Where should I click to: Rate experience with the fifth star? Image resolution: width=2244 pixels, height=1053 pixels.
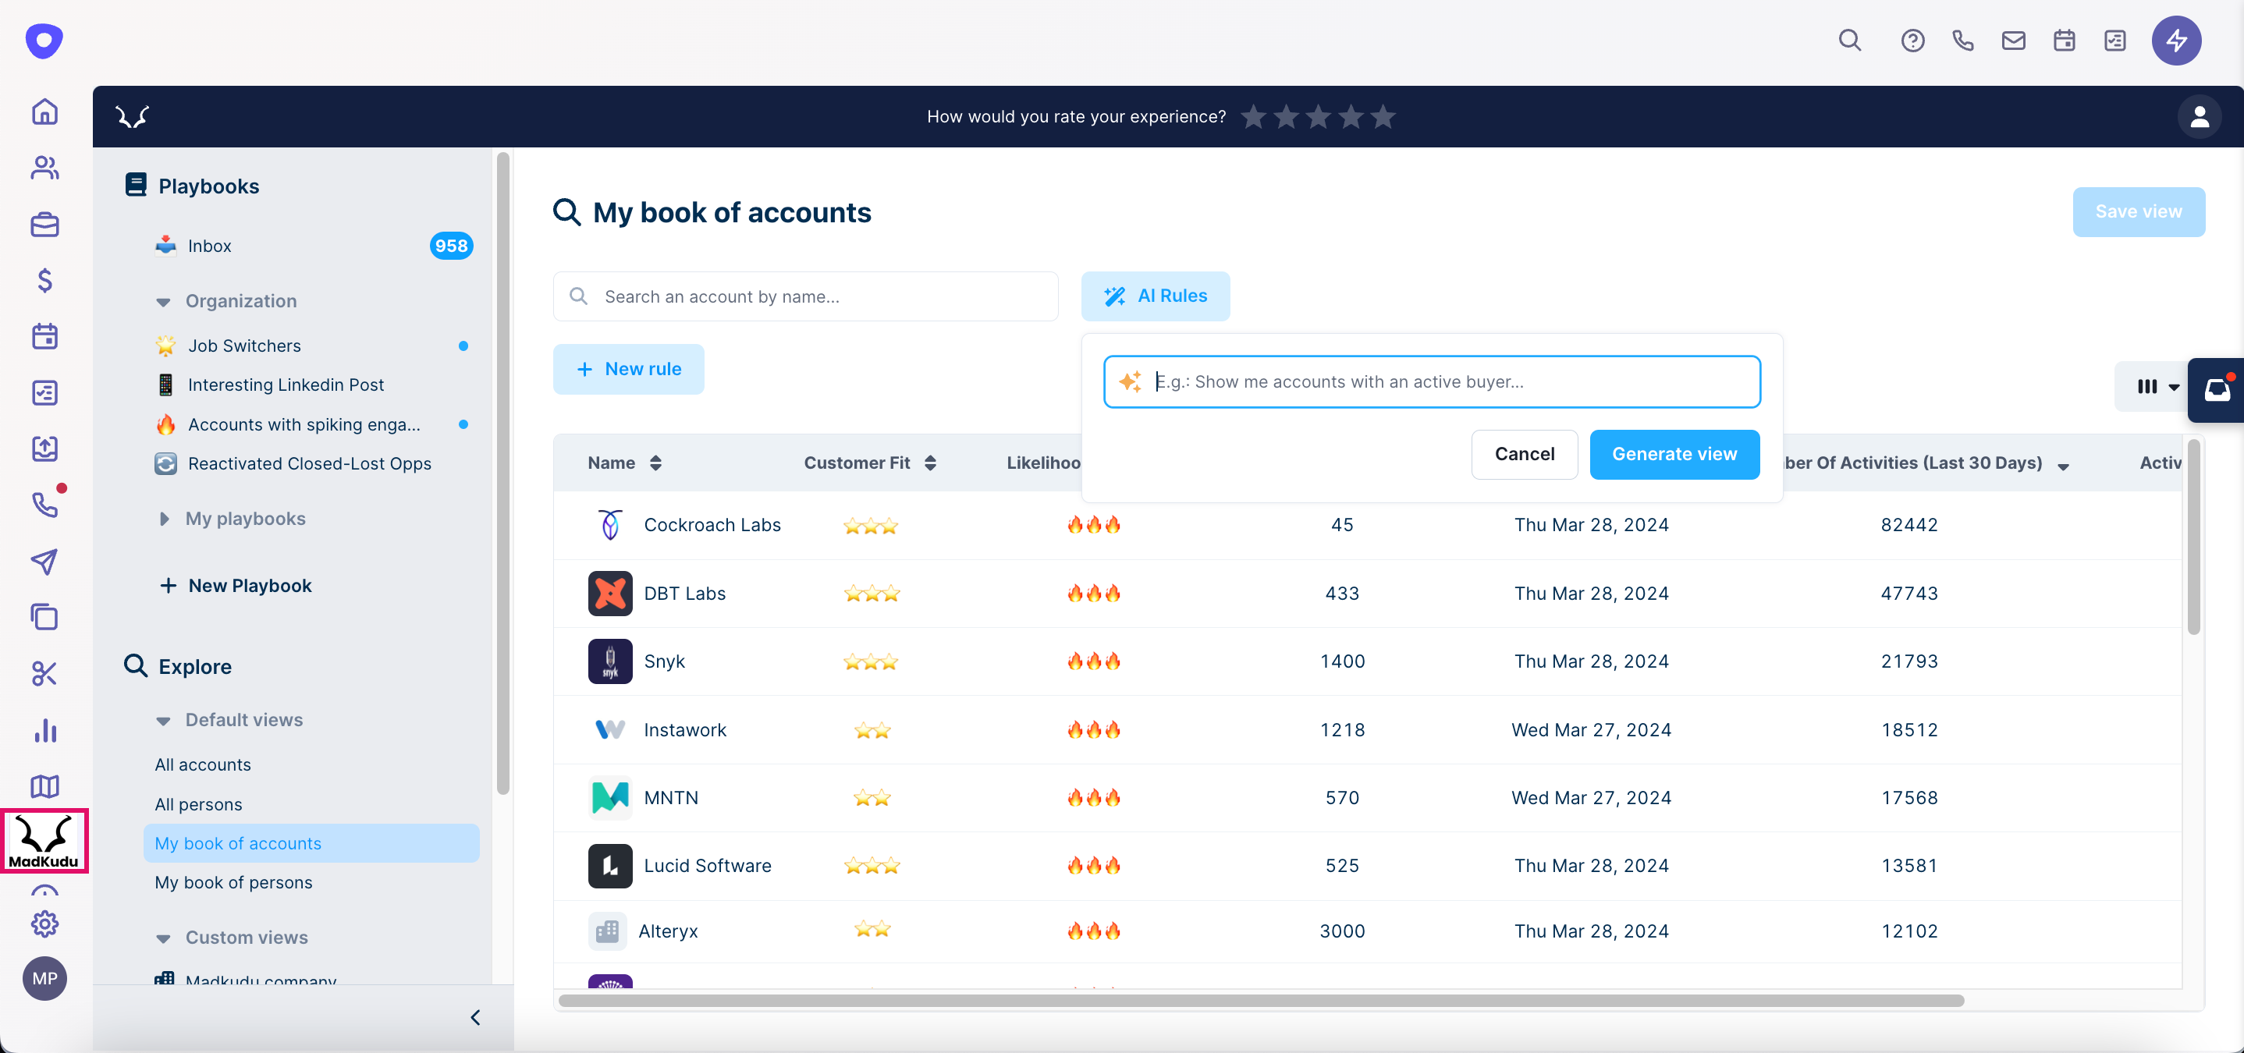click(x=1383, y=116)
